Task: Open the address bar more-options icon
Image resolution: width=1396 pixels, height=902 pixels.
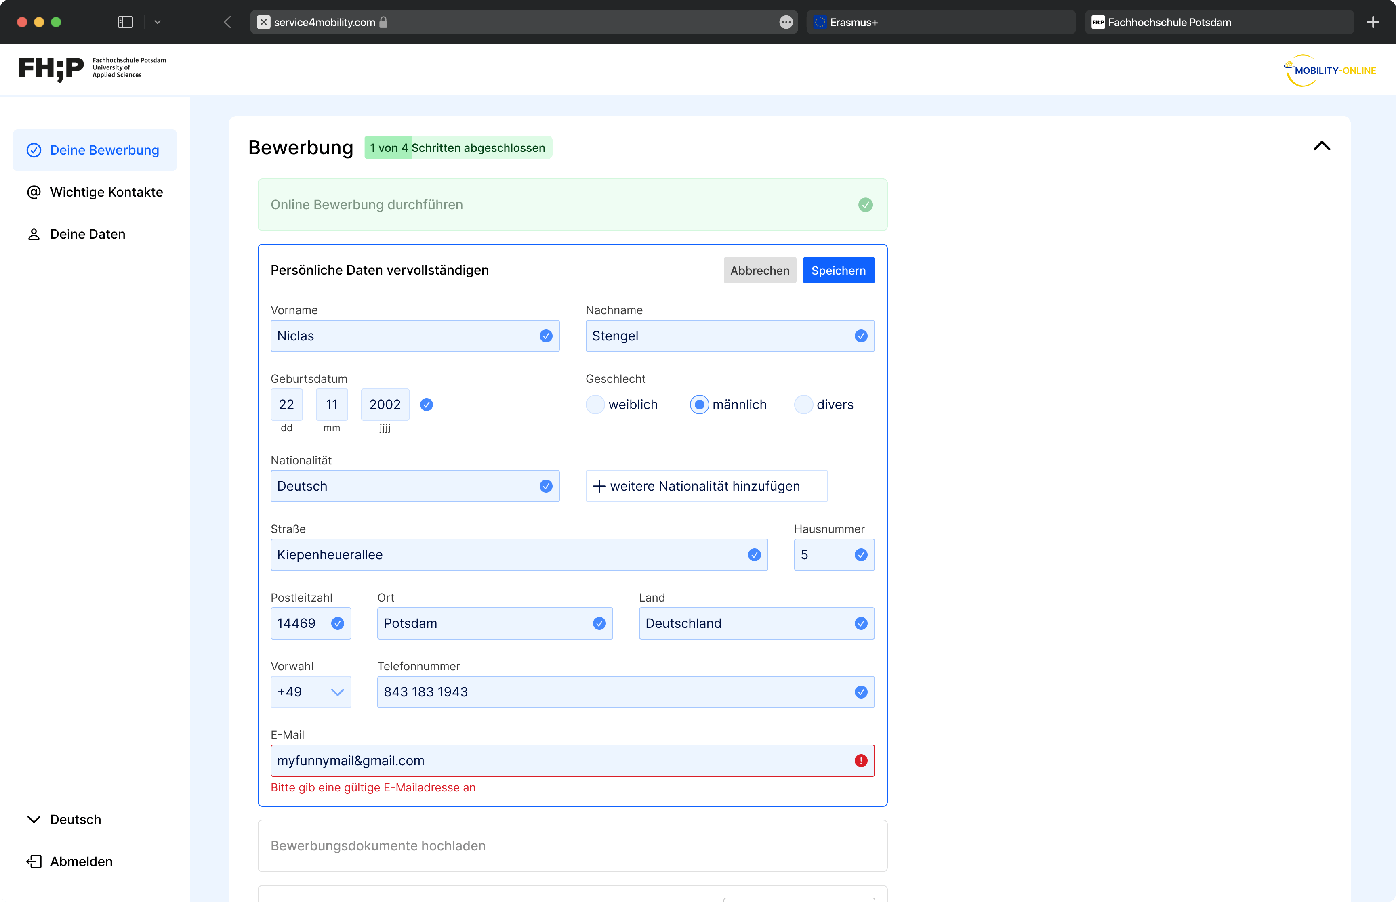Action: coord(786,22)
